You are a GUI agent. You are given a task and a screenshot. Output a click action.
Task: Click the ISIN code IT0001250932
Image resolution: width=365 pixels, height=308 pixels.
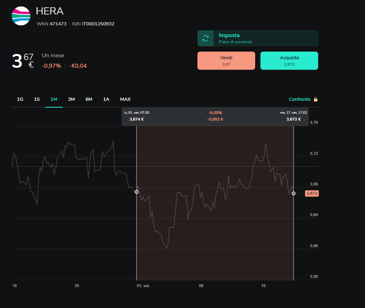pyautogui.click(x=98, y=24)
